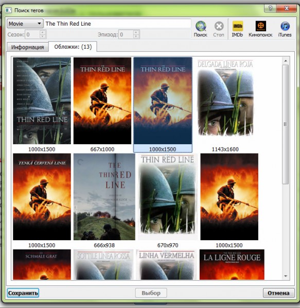This screenshot has width=300, height=308.
Task: Click the 667x1000 size label
Action: pyautogui.click(x=102, y=149)
